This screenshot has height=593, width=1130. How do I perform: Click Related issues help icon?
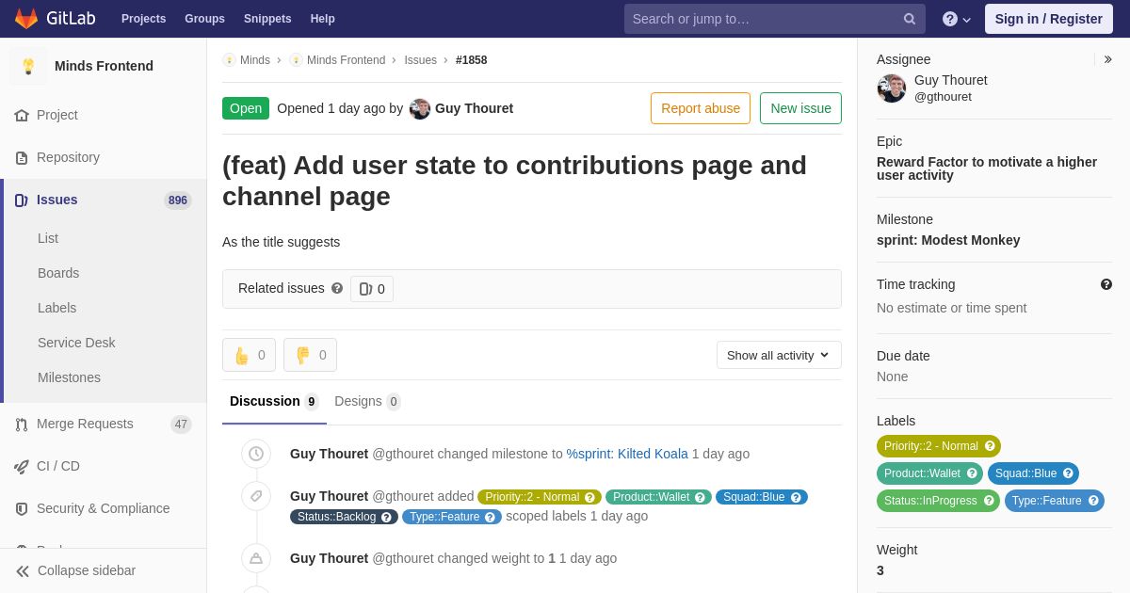[337, 288]
